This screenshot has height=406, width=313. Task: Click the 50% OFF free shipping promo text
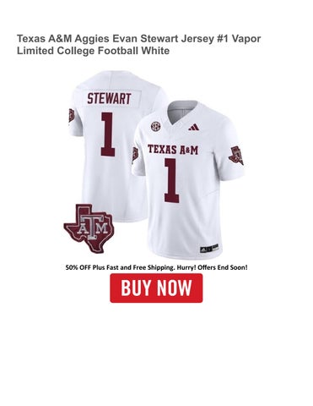coord(156,267)
